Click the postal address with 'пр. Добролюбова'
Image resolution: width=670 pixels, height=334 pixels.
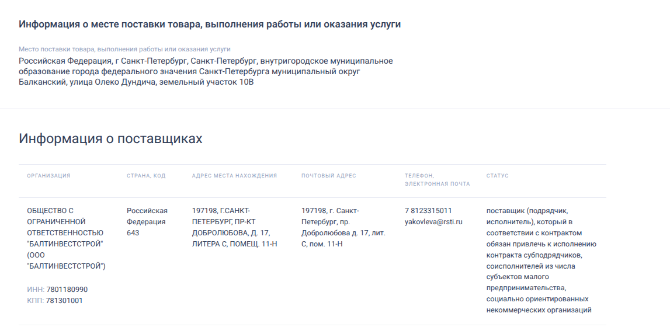pyautogui.click(x=343, y=227)
